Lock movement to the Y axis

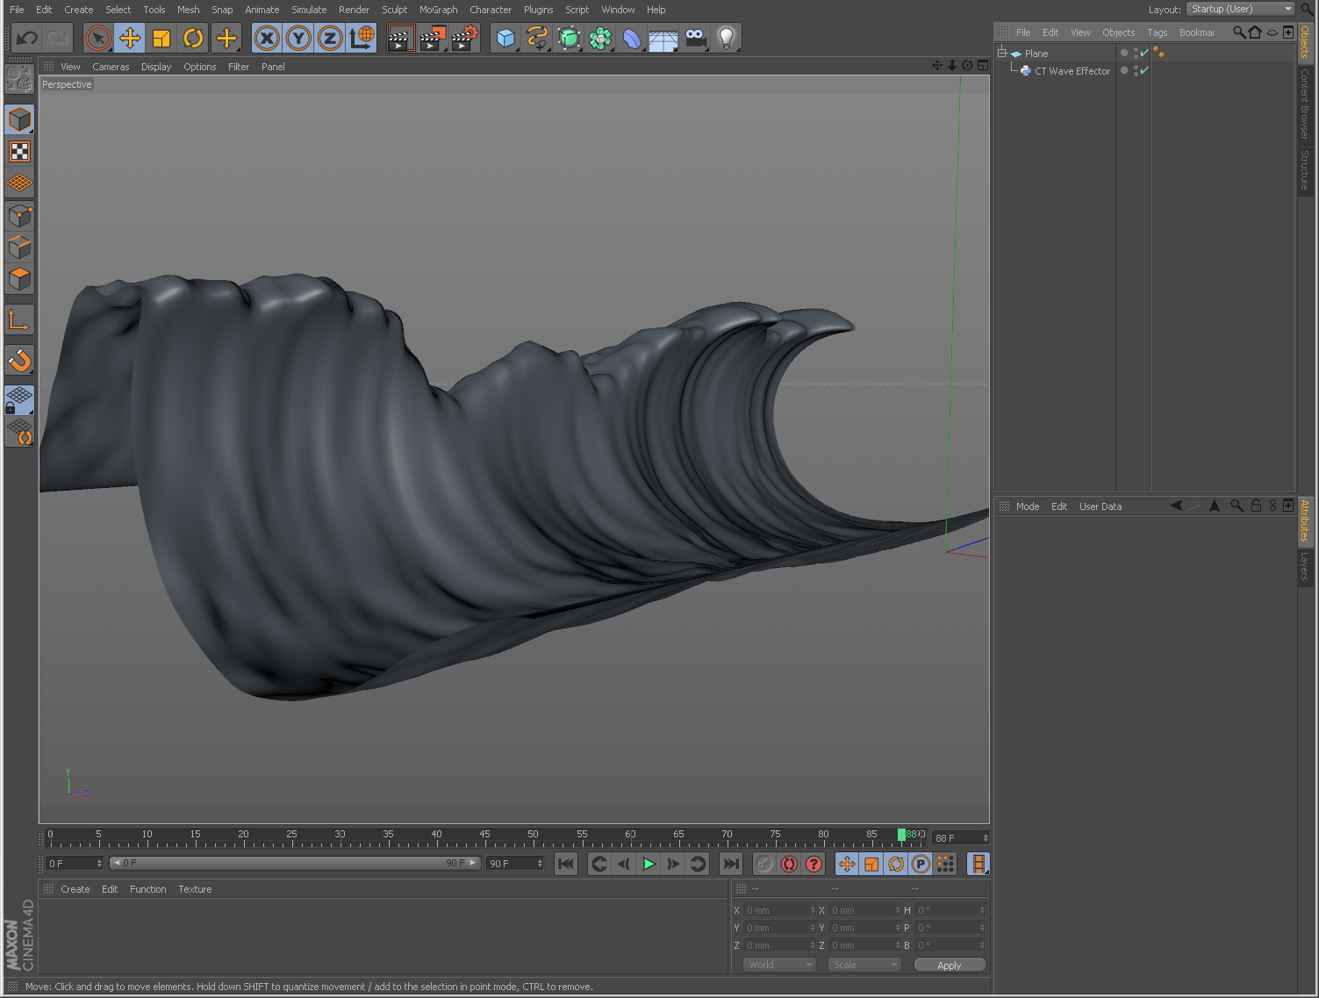click(x=297, y=38)
